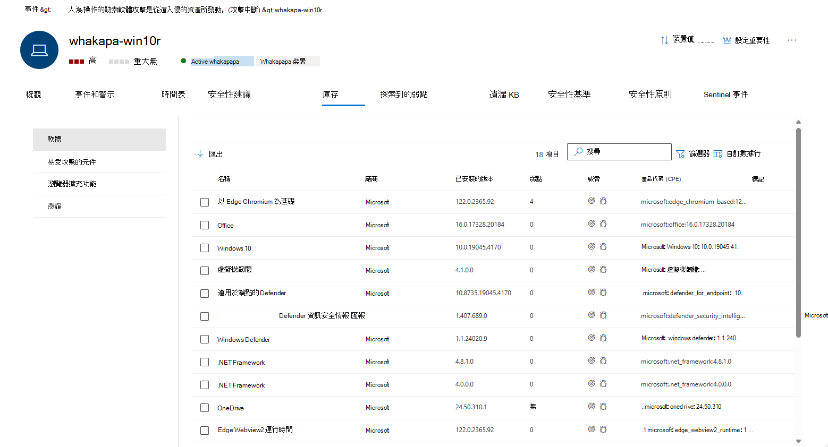
Task: Choose 瀏覽器擴充功能 in the left menu
Action: pyautogui.click(x=99, y=184)
